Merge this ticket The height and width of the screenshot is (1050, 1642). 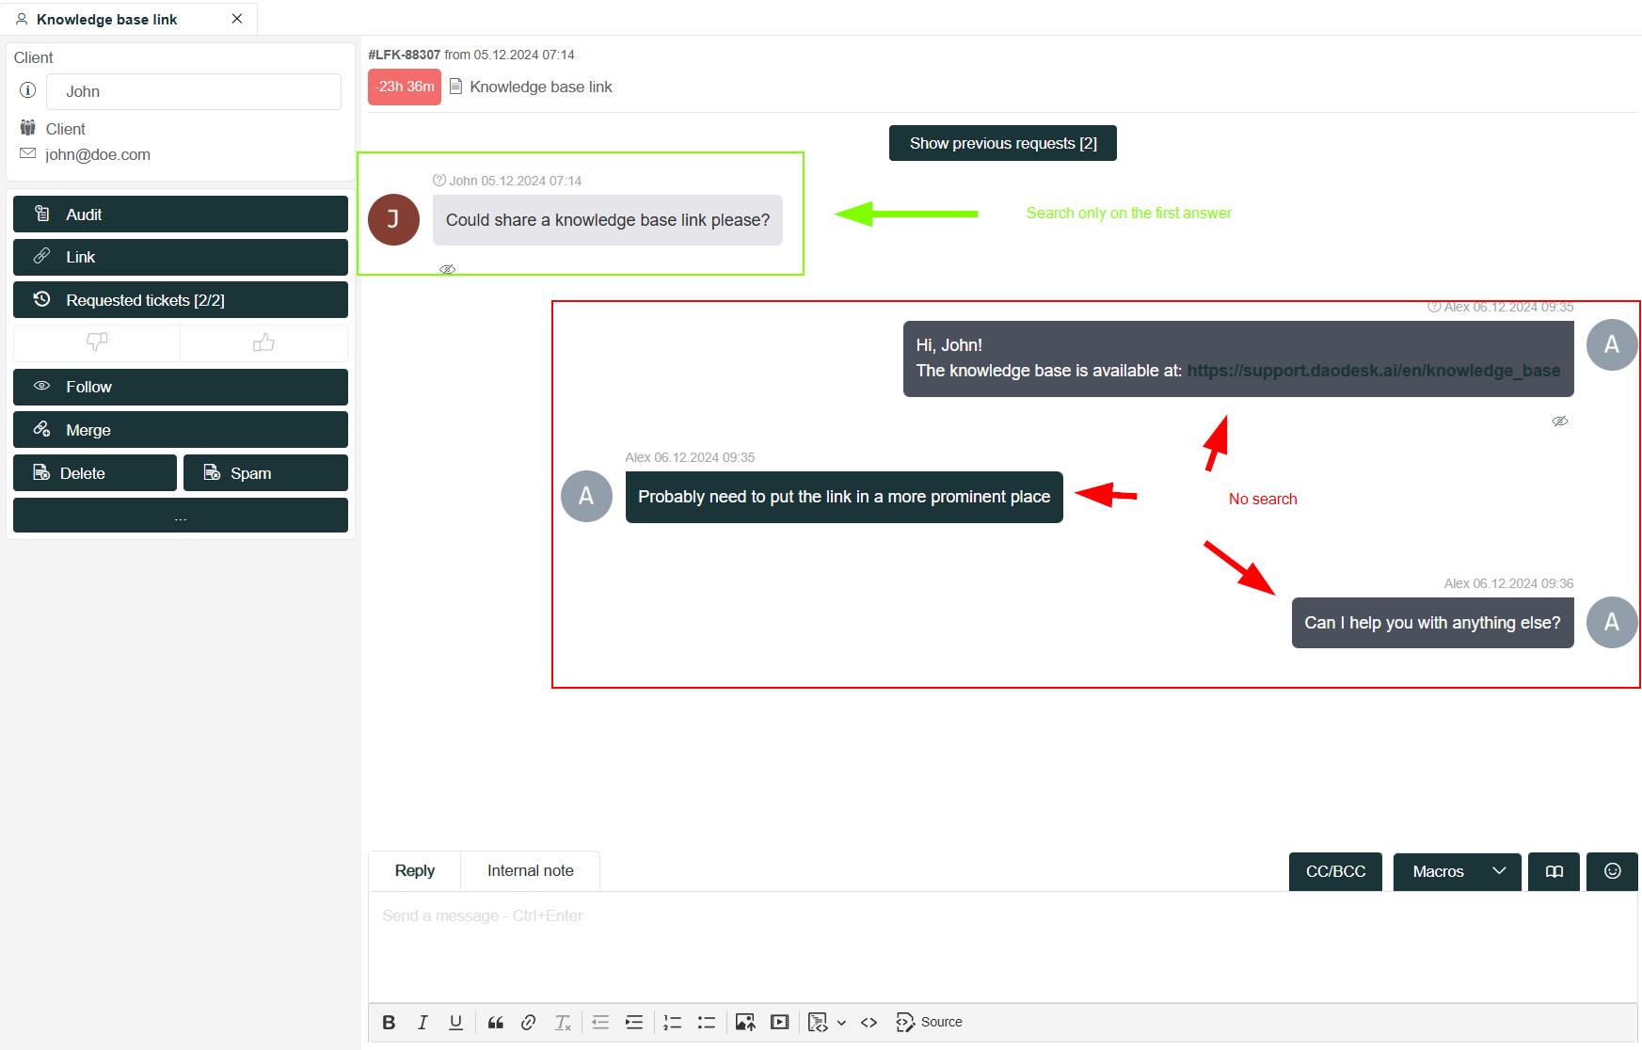coord(181,430)
